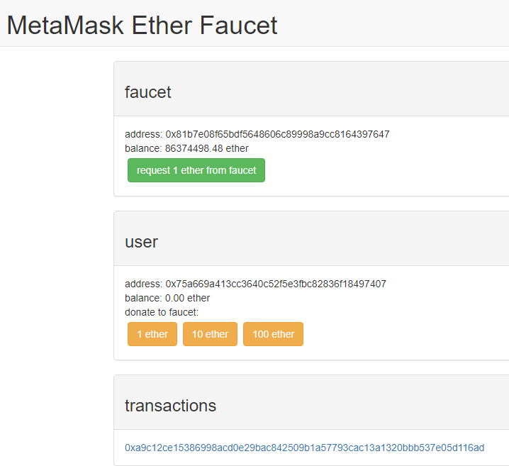Donate 100 ether to the faucet

tap(273, 334)
